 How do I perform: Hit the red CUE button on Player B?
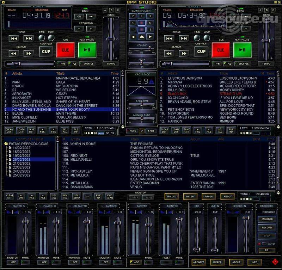click(221, 50)
